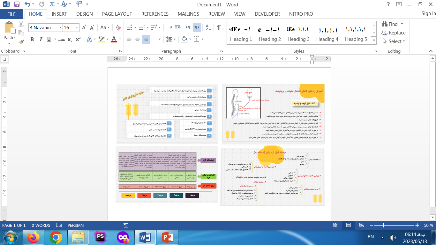Open the font size dropdown
The height and width of the screenshot is (245, 436).
77,28
